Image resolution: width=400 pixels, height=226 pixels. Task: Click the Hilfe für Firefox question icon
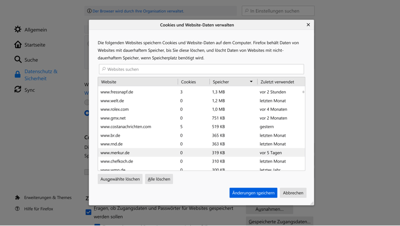pyautogui.click(x=17, y=209)
